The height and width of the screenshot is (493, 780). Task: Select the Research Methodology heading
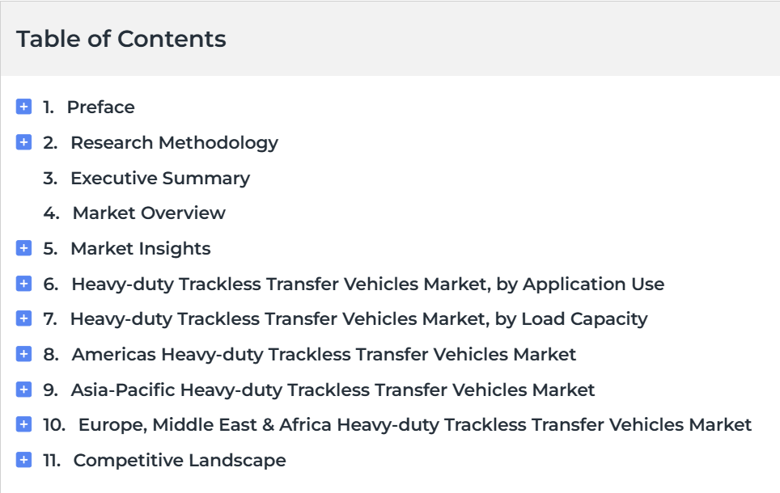(174, 143)
